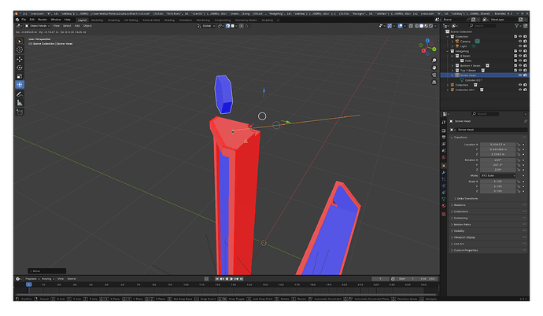Toggle camera view in the viewport
The height and width of the screenshot is (316, 543).
[434, 75]
